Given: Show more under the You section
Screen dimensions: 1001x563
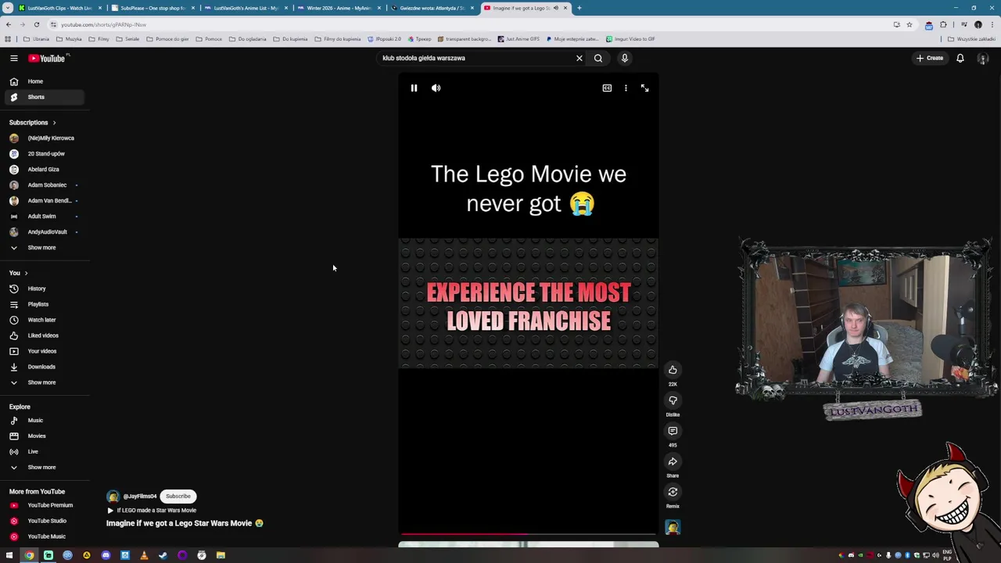Looking at the screenshot, I should tap(43, 382).
